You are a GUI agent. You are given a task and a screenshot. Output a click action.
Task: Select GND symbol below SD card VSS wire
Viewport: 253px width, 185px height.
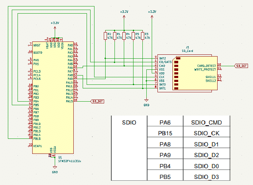(x=146, y=102)
